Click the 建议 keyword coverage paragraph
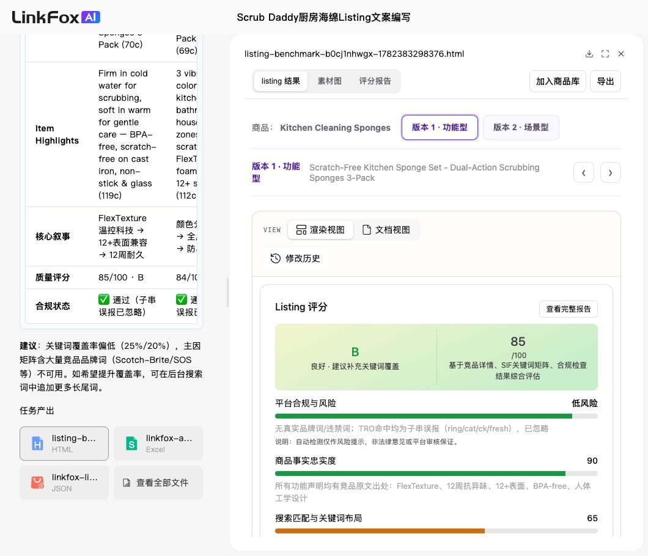Viewport: 648px width, 556px height. [x=111, y=367]
